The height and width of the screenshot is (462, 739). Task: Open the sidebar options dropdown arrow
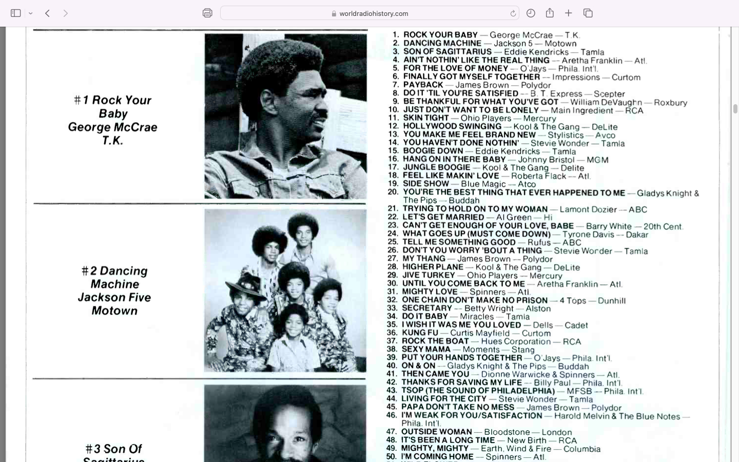(31, 13)
